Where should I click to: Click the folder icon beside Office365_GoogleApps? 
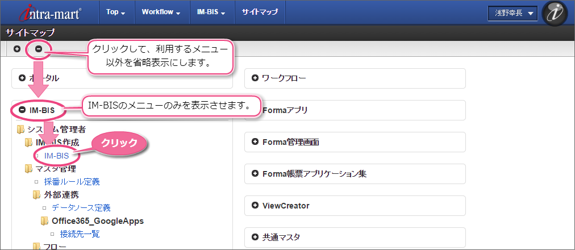coord(45,221)
